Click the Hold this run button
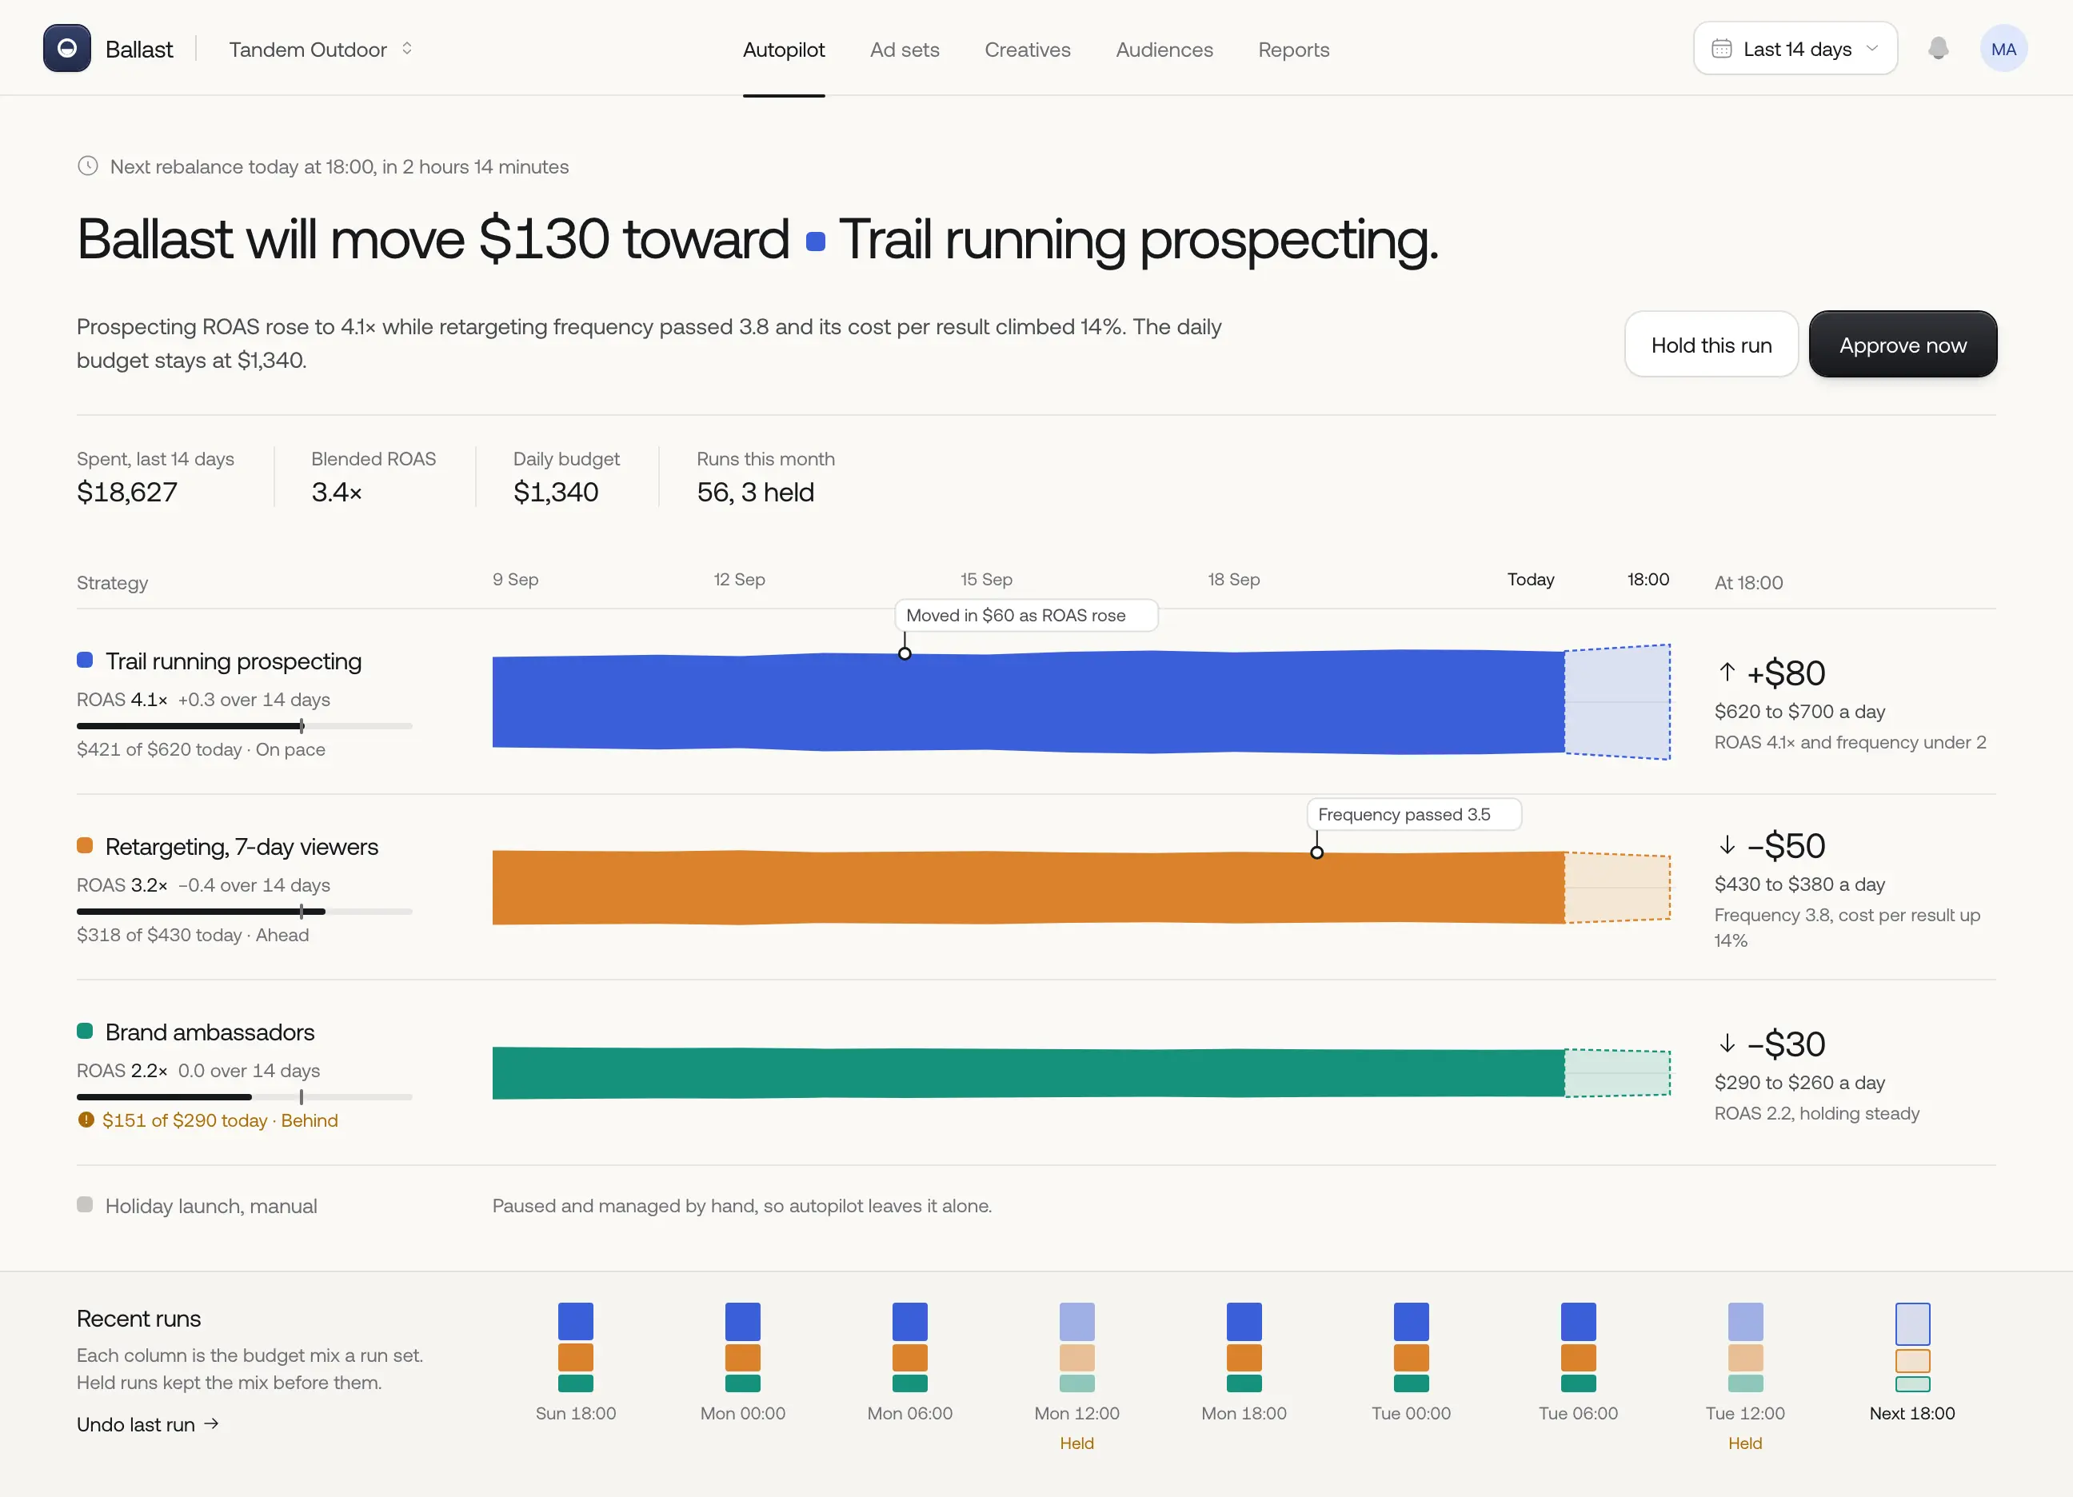The width and height of the screenshot is (2073, 1497). (1711, 345)
